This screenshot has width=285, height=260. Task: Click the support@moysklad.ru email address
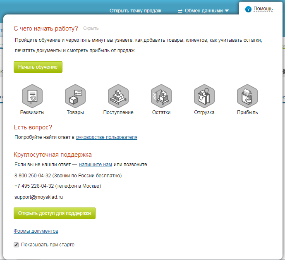pos(38,197)
